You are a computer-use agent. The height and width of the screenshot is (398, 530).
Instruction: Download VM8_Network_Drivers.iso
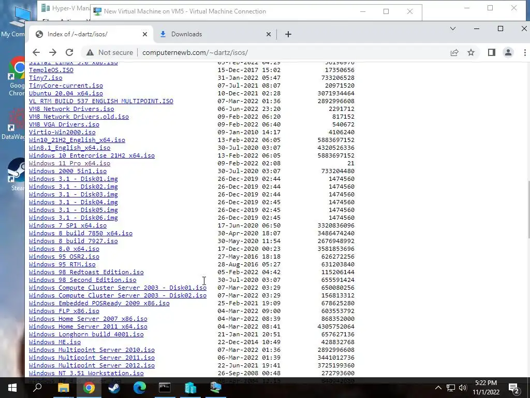[x=71, y=109]
